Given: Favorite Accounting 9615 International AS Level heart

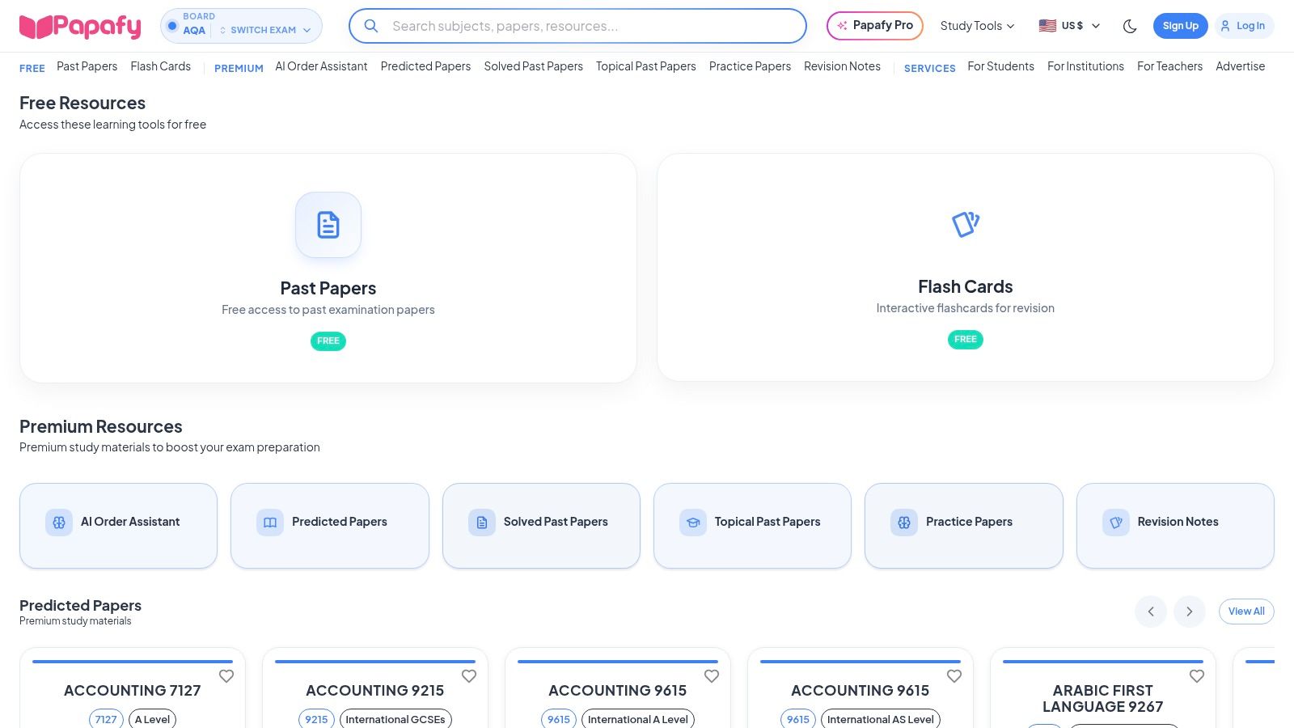Looking at the screenshot, I should coord(954,676).
